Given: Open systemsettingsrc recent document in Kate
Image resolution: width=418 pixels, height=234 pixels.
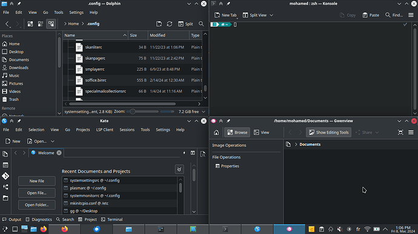Looking at the screenshot, I should tap(120, 181).
